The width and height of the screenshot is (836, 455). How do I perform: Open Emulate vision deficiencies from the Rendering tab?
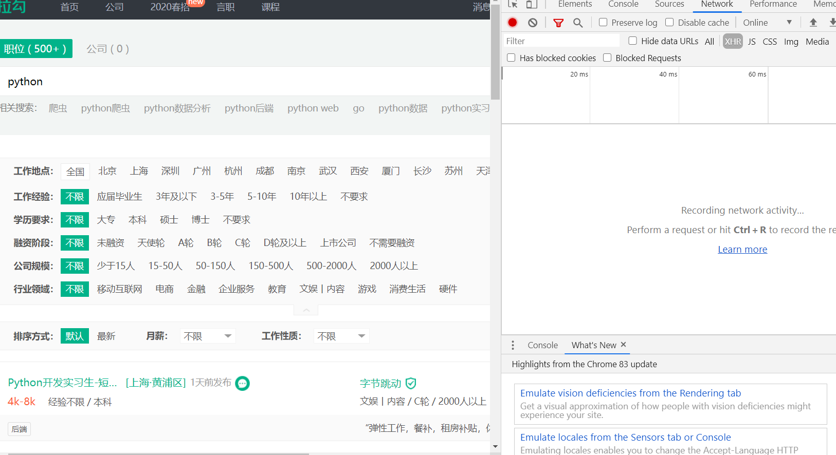(630, 393)
